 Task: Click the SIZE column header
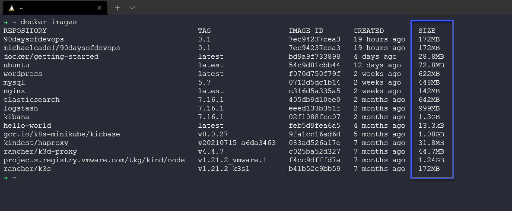pyautogui.click(x=427, y=31)
